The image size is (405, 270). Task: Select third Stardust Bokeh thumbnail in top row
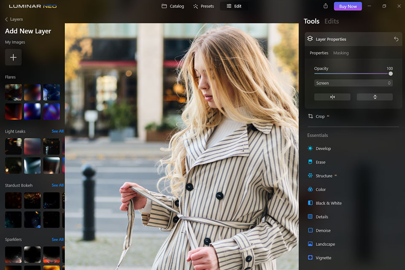tap(51, 200)
